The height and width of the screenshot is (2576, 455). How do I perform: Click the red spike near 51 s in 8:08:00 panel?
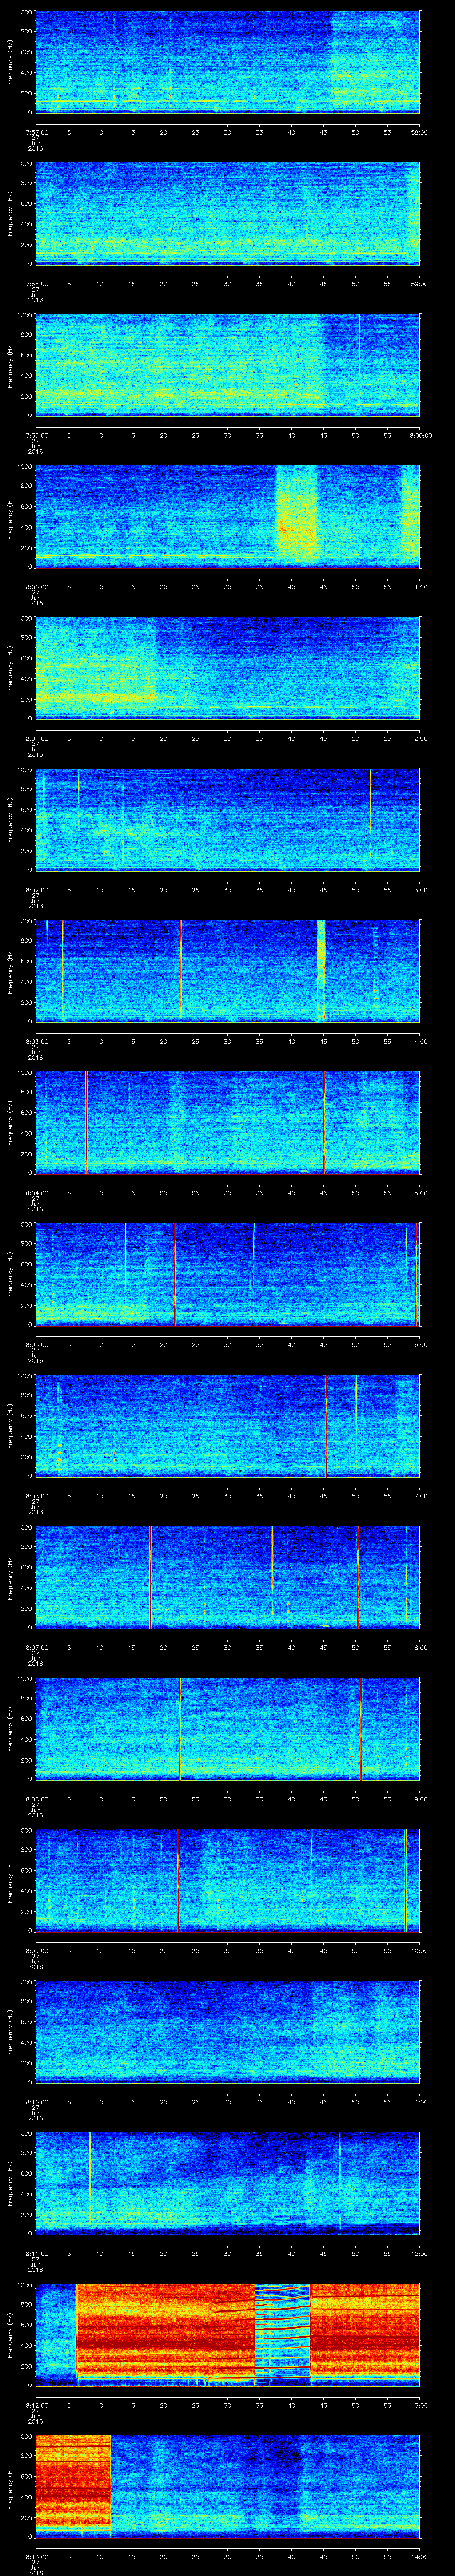(361, 1728)
